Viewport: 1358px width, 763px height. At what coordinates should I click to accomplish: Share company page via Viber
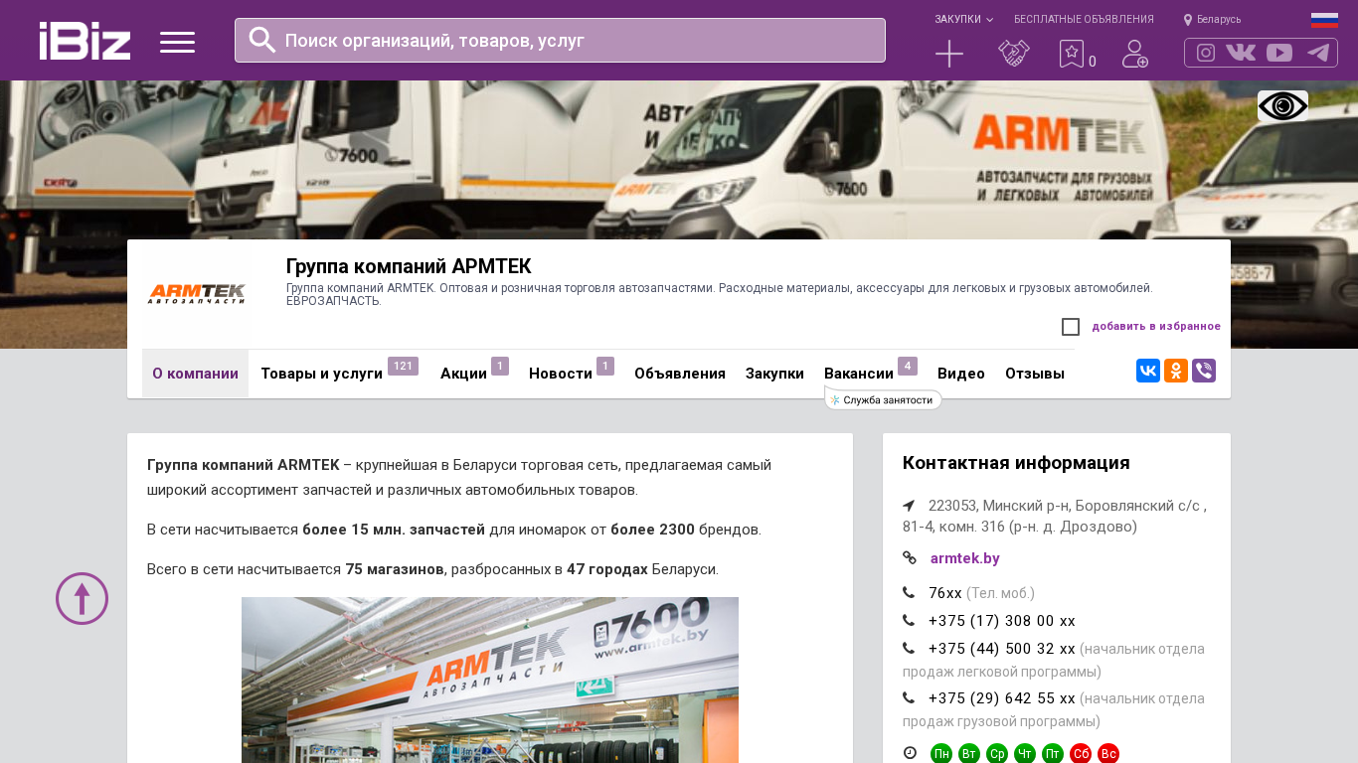[1204, 371]
